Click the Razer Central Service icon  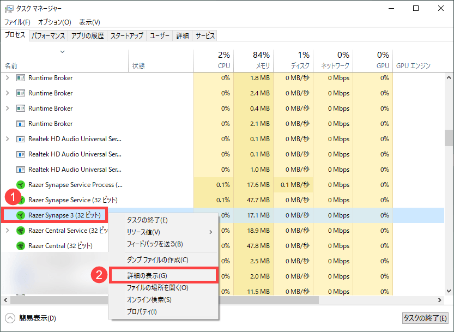click(21, 231)
